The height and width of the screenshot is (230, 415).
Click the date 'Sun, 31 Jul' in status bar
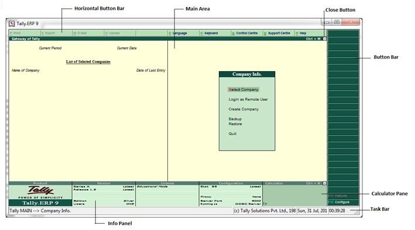click(x=313, y=211)
